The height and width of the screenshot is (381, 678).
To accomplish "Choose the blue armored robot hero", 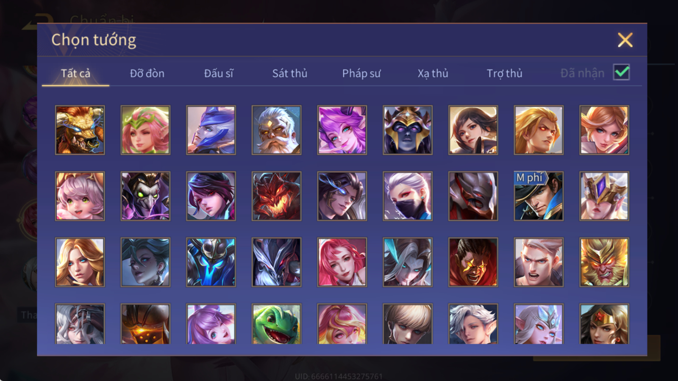I will click(211, 262).
